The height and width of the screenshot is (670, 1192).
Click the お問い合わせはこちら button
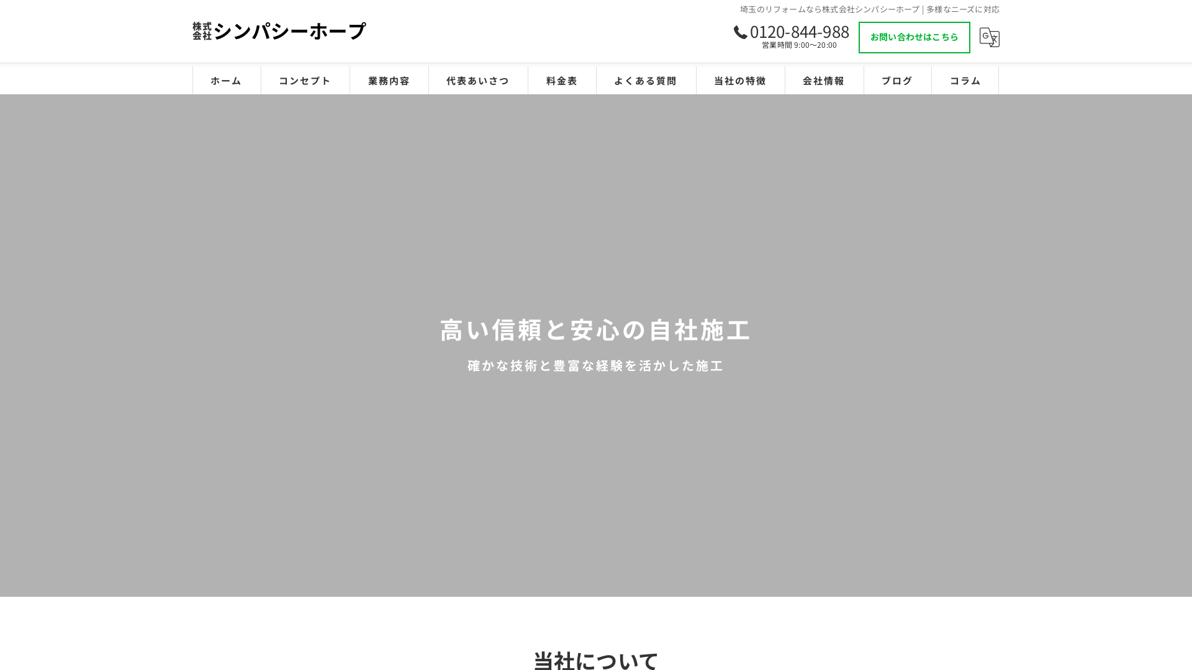tap(914, 37)
